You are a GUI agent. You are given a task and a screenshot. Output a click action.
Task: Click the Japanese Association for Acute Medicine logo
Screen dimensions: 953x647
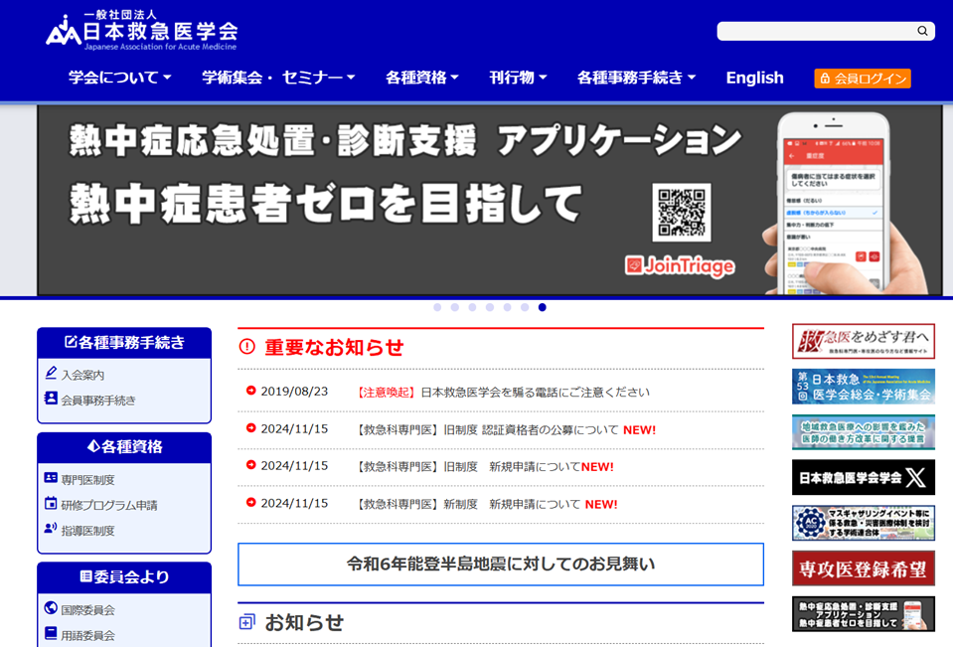[x=142, y=32]
